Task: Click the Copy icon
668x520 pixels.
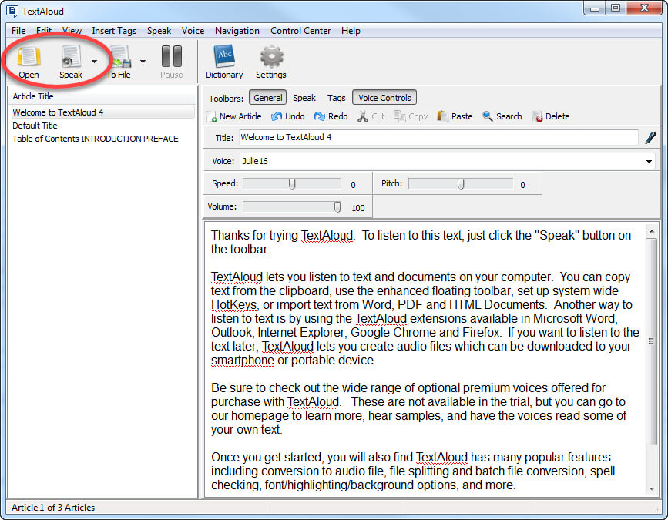Action: [x=400, y=116]
